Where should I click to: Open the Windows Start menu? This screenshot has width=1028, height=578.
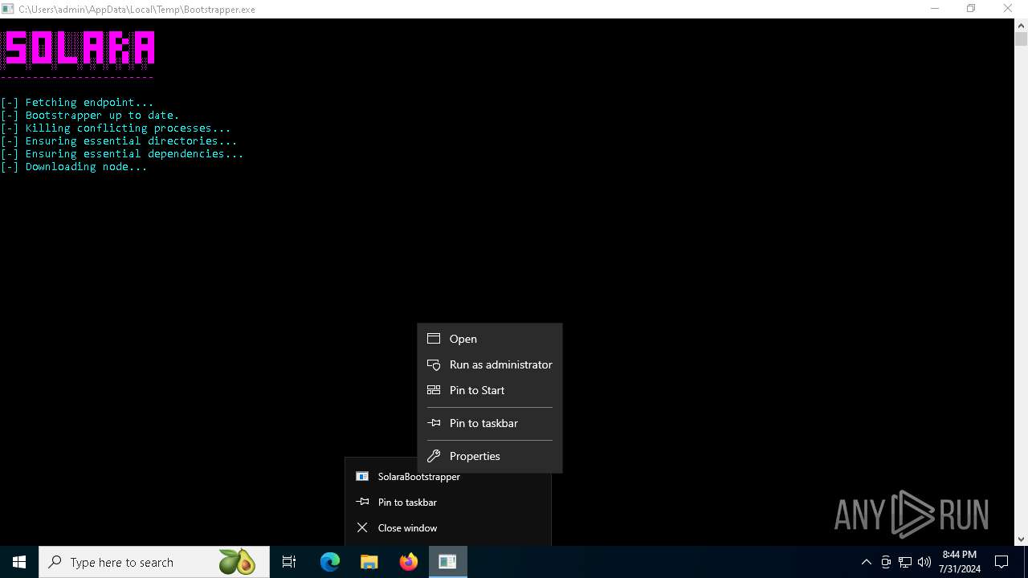[19, 562]
